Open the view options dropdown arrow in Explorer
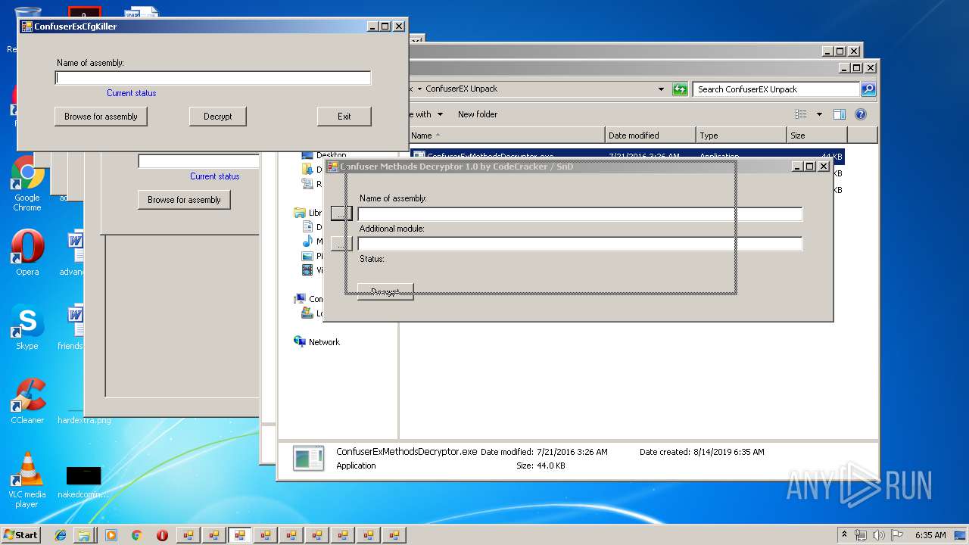The image size is (969, 545). 819,114
